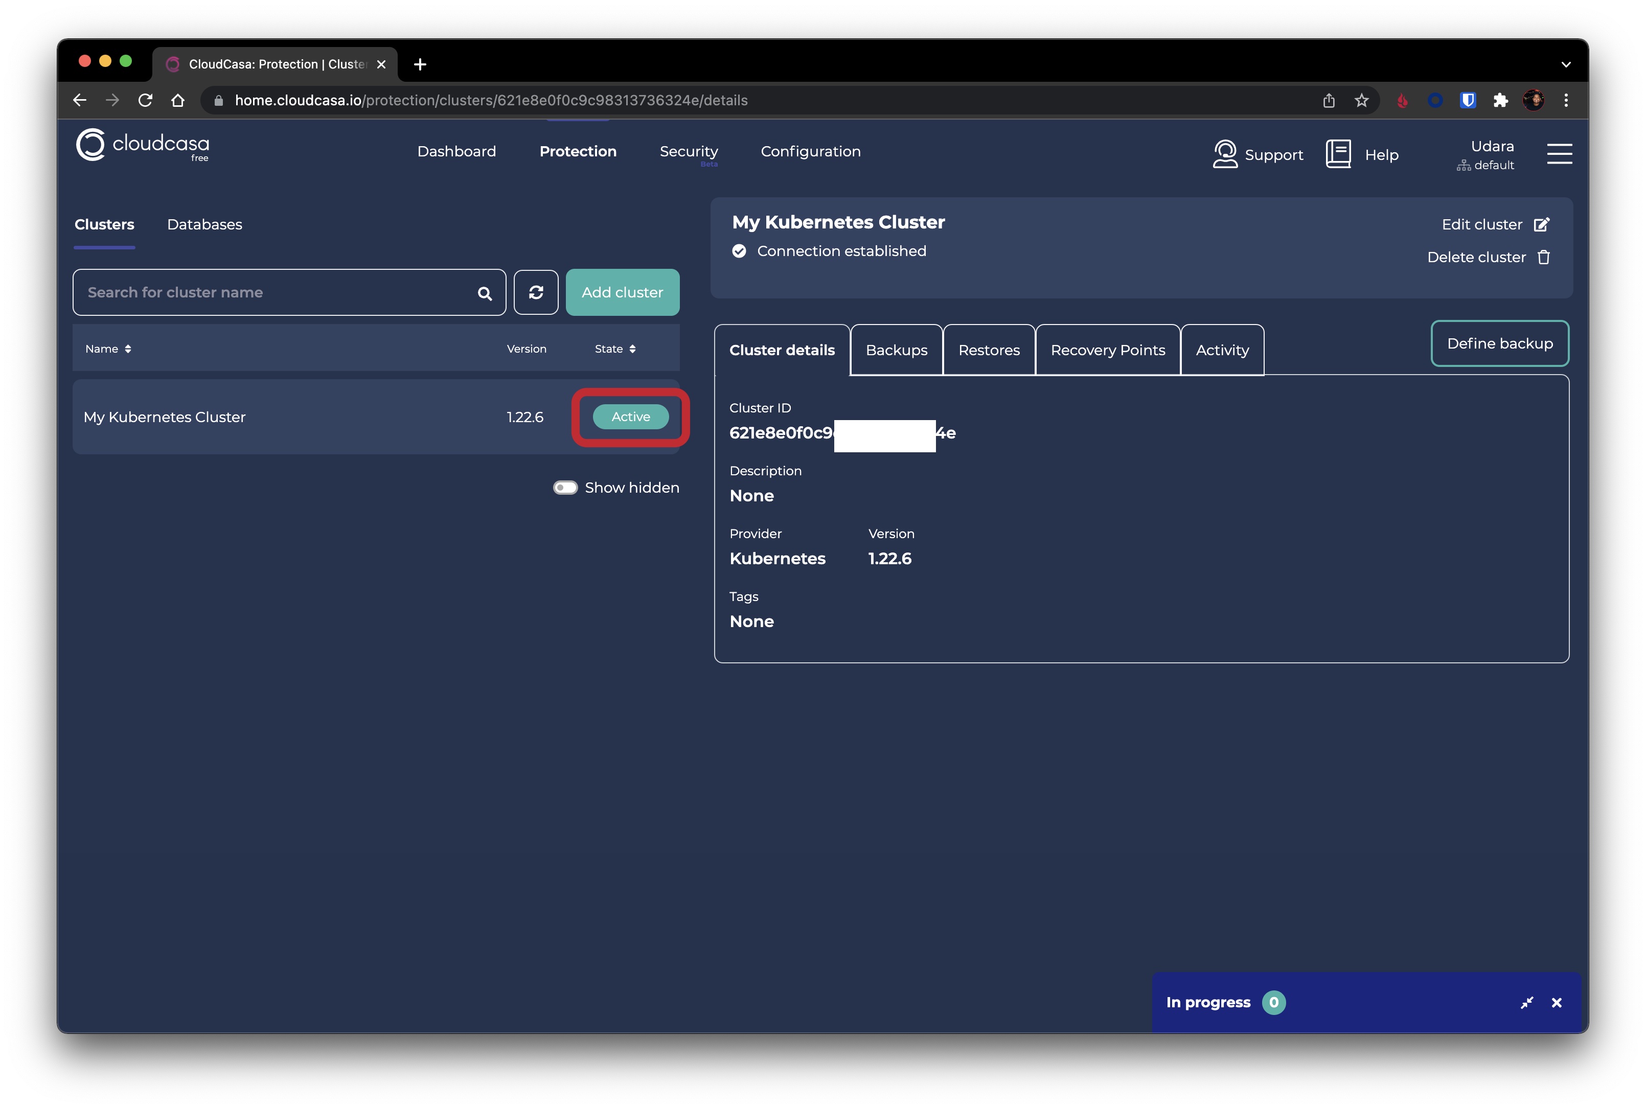This screenshot has width=1646, height=1109.
Task: Click the browser home icon
Action: (x=178, y=101)
